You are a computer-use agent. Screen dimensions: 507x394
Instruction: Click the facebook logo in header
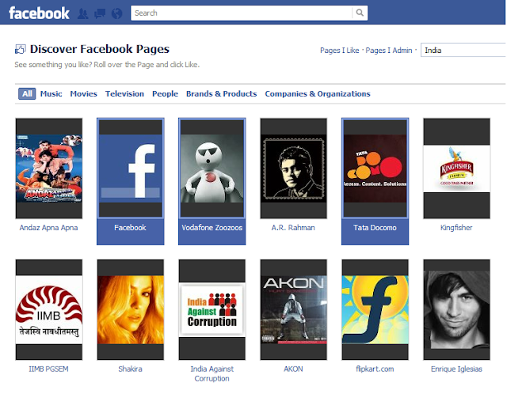pos(39,13)
